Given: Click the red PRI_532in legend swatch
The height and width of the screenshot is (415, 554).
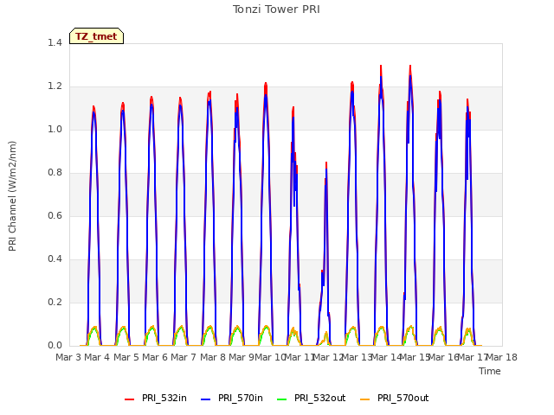Looking at the screenshot, I should (x=129, y=399).
